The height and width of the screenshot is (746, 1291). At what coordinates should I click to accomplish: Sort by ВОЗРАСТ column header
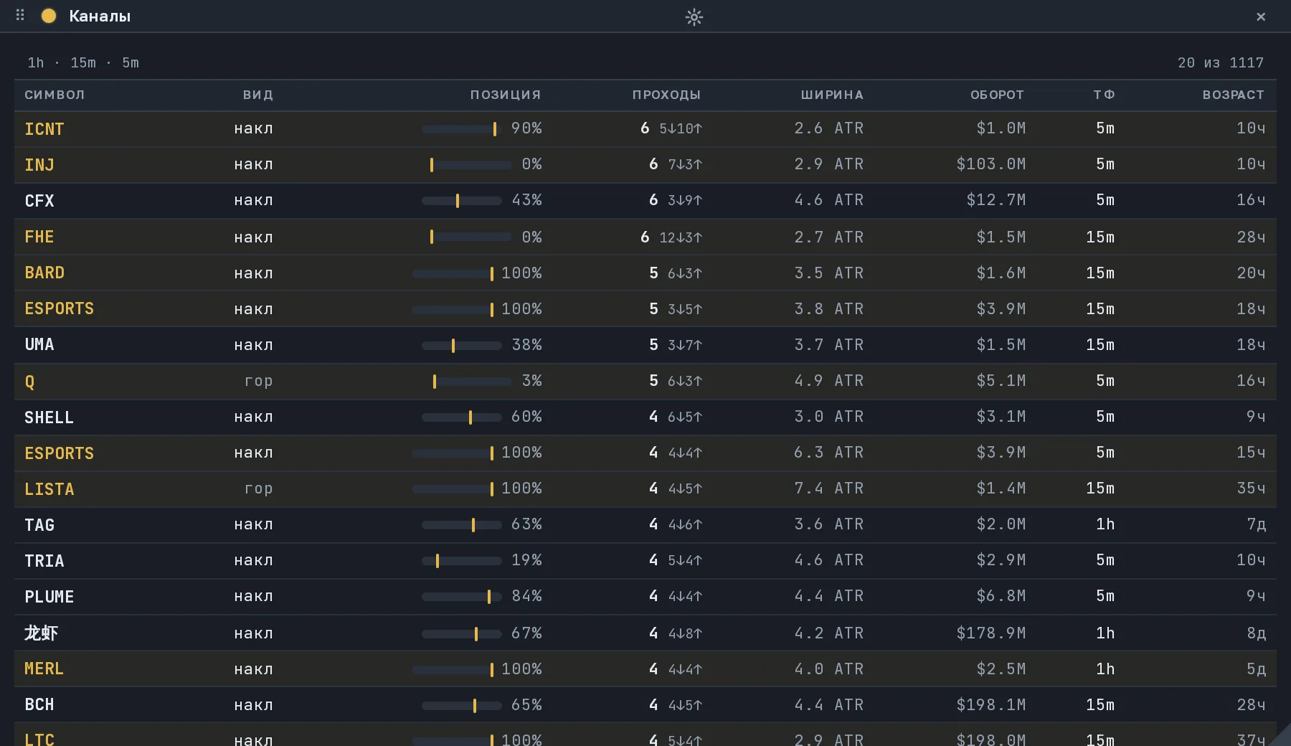1234,95
